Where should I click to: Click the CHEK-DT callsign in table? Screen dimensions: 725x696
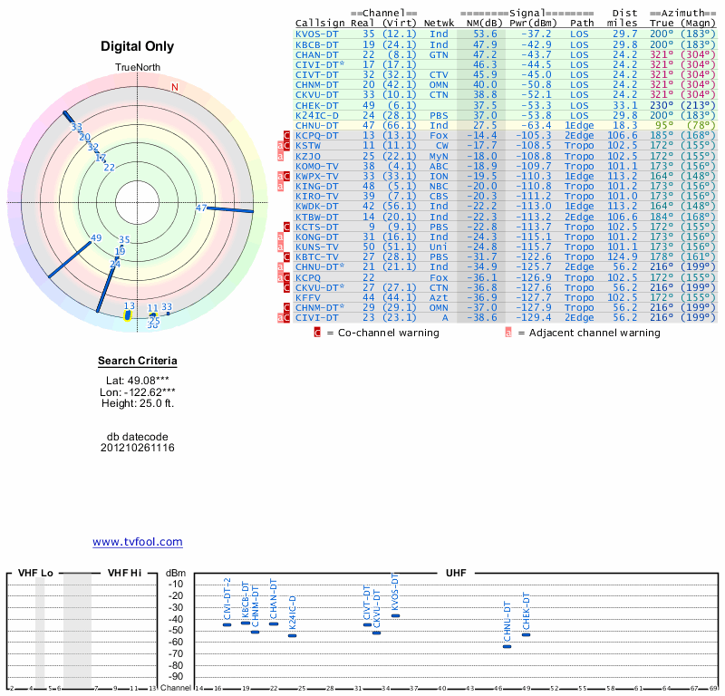317,104
